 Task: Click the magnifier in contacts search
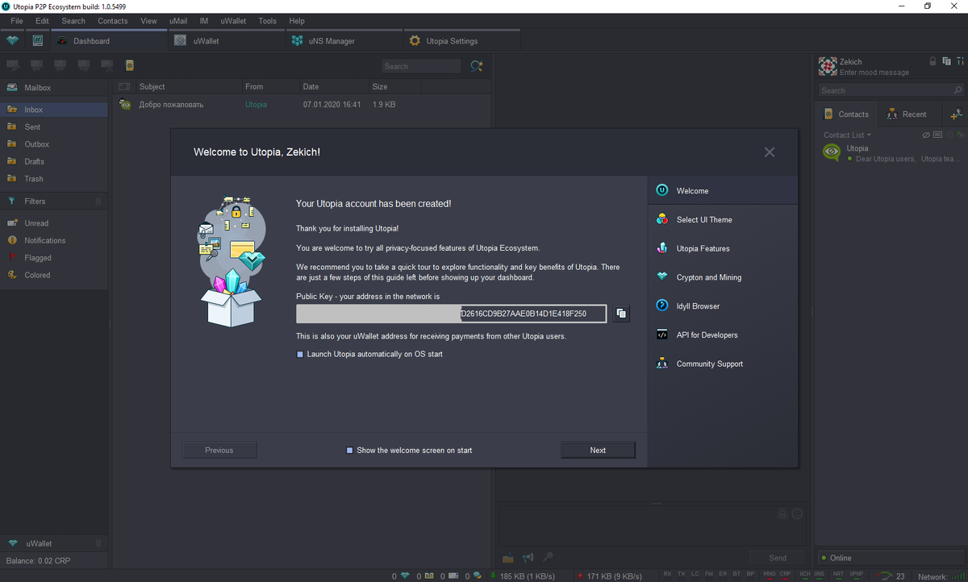(x=958, y=90)
